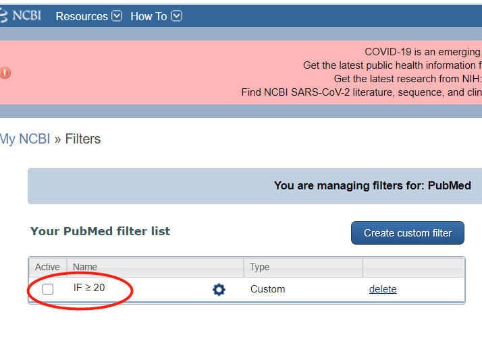Viewport: 482px width, 341px height.
Task: Click the NCBI logo
Action: coord(21,15)
